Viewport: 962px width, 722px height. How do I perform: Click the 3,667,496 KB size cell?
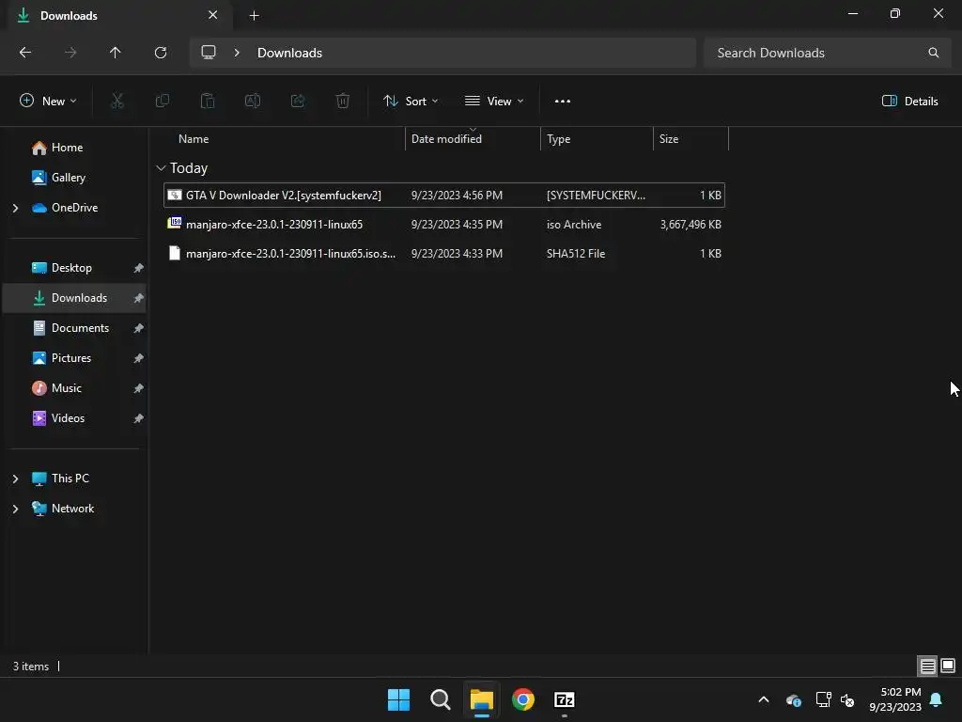click(690, 224)
